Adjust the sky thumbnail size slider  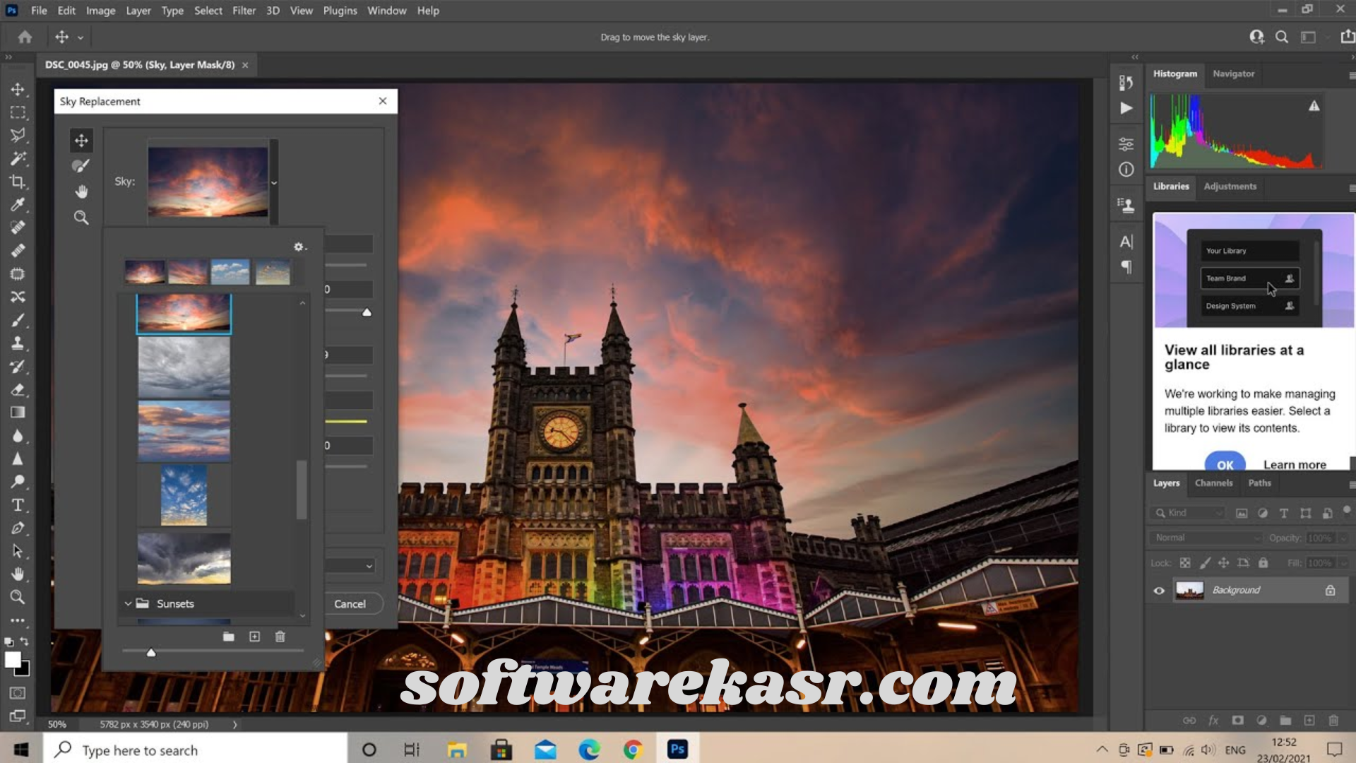click(151, 652)
